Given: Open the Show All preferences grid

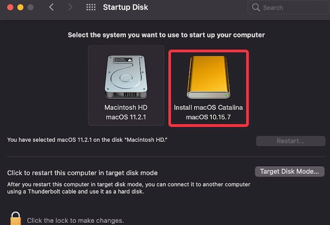Looking at the screenshot, I should pyautogui.click(x=91, y=7).
